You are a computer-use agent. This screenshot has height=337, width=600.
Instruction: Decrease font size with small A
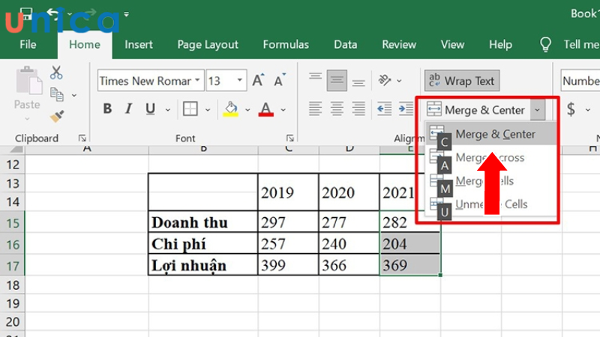280,80
